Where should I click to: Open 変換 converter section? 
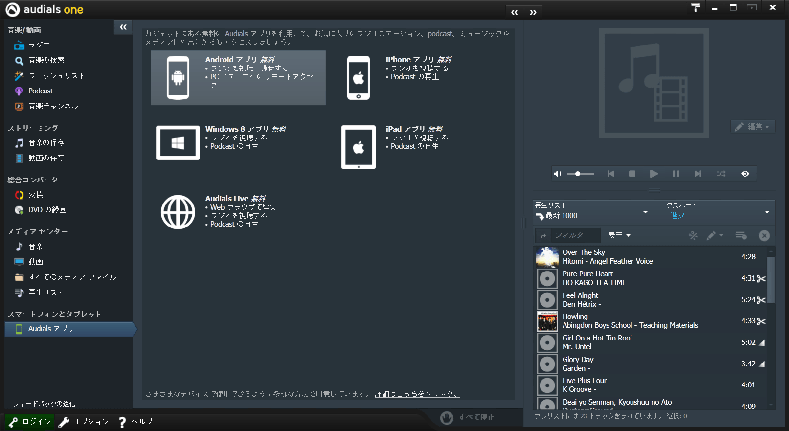click(35, 195)
